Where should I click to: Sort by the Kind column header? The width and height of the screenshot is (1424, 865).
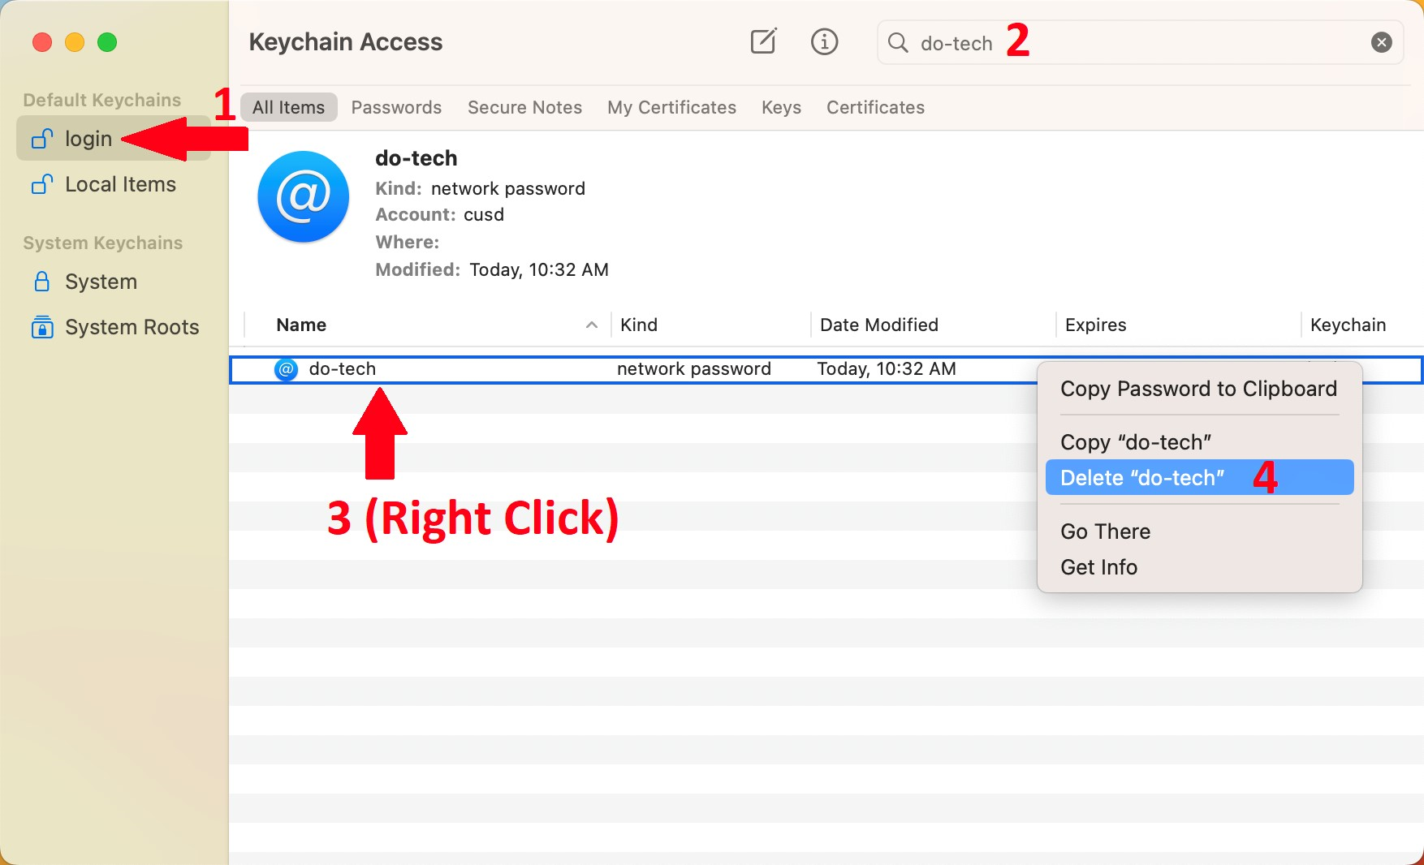(639, 325)
